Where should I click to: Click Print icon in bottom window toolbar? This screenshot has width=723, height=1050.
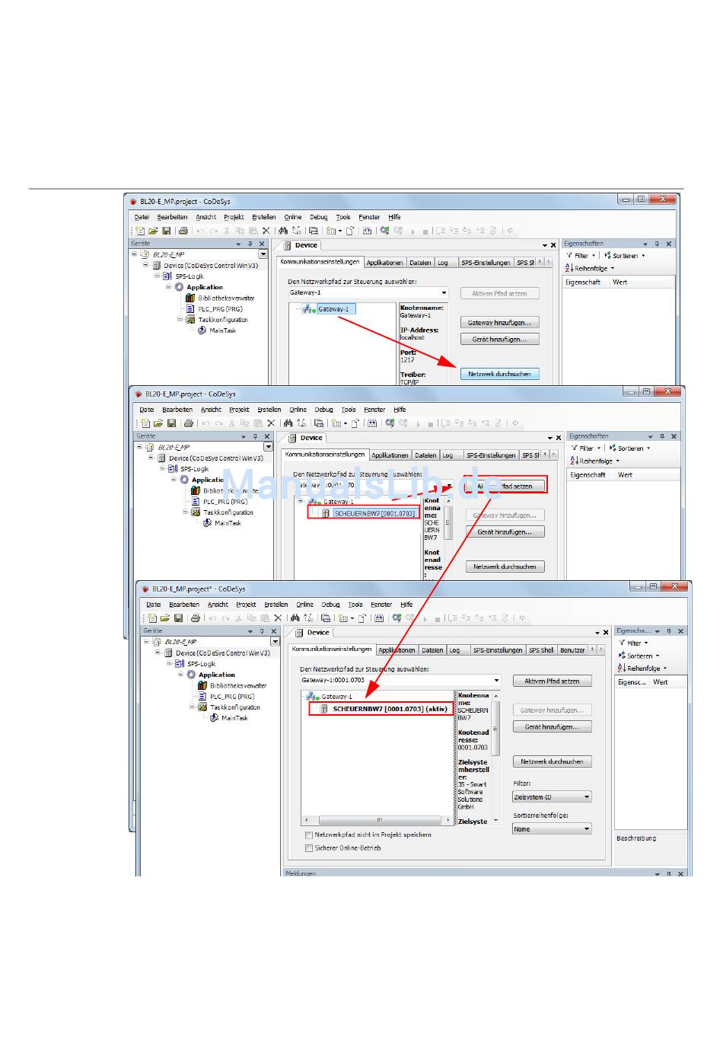point(195,618)
